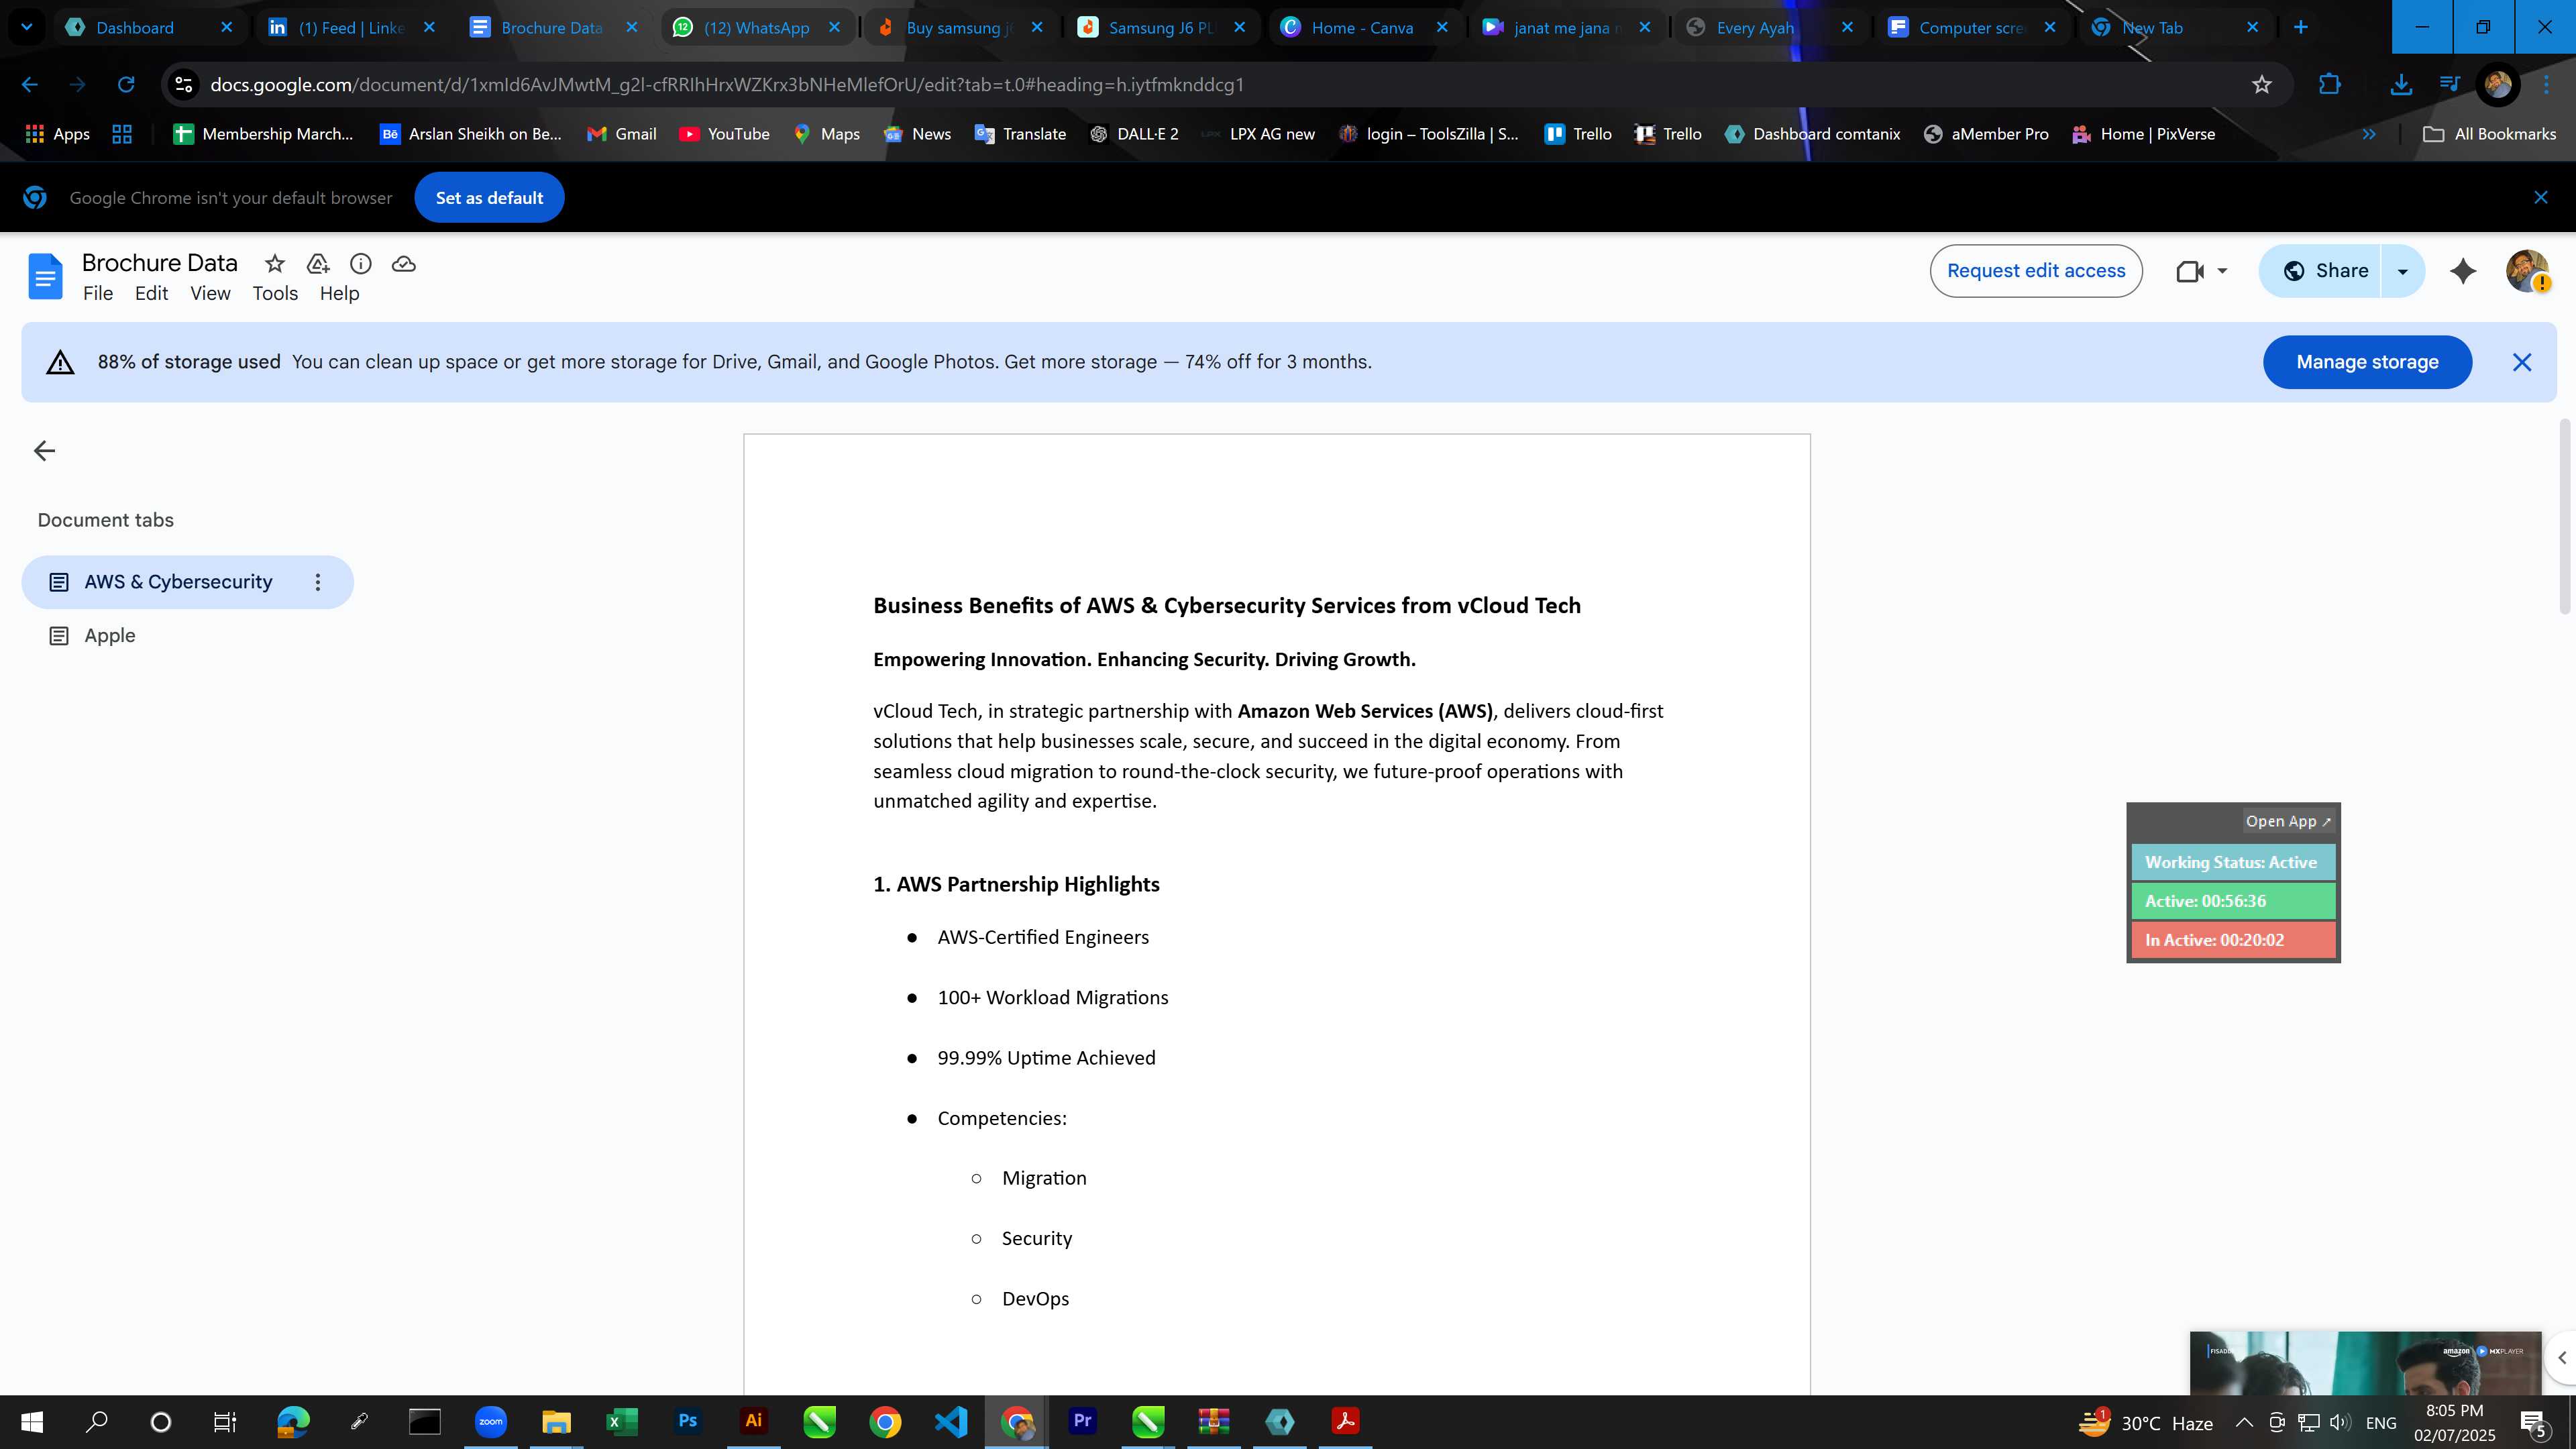Open the document details info icon
Screen dimensions: 2576x1449
pyautogui.click(x=361, y=263)
